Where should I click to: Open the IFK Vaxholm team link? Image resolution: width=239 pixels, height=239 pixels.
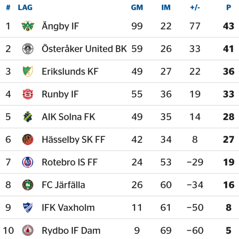point(68,208)
